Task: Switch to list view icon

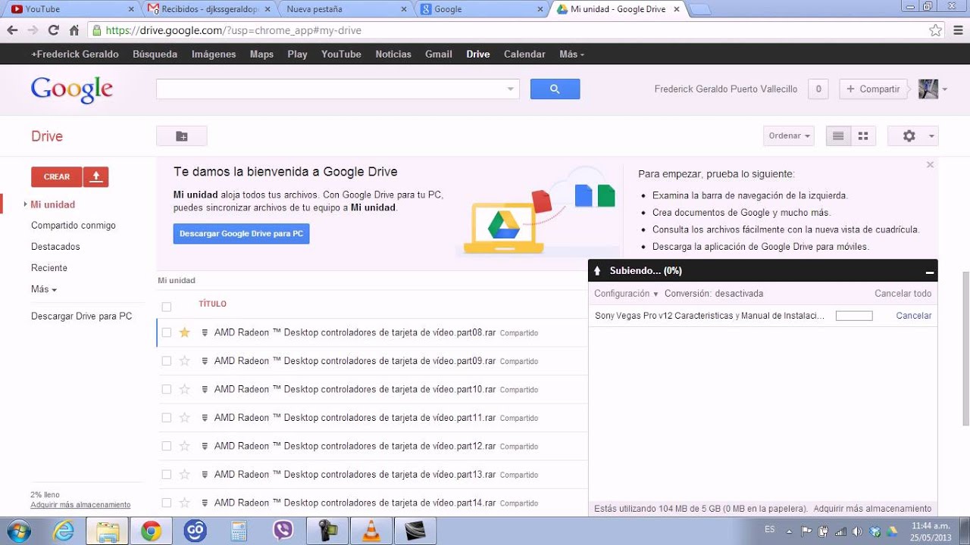Action: click(838, 136)
